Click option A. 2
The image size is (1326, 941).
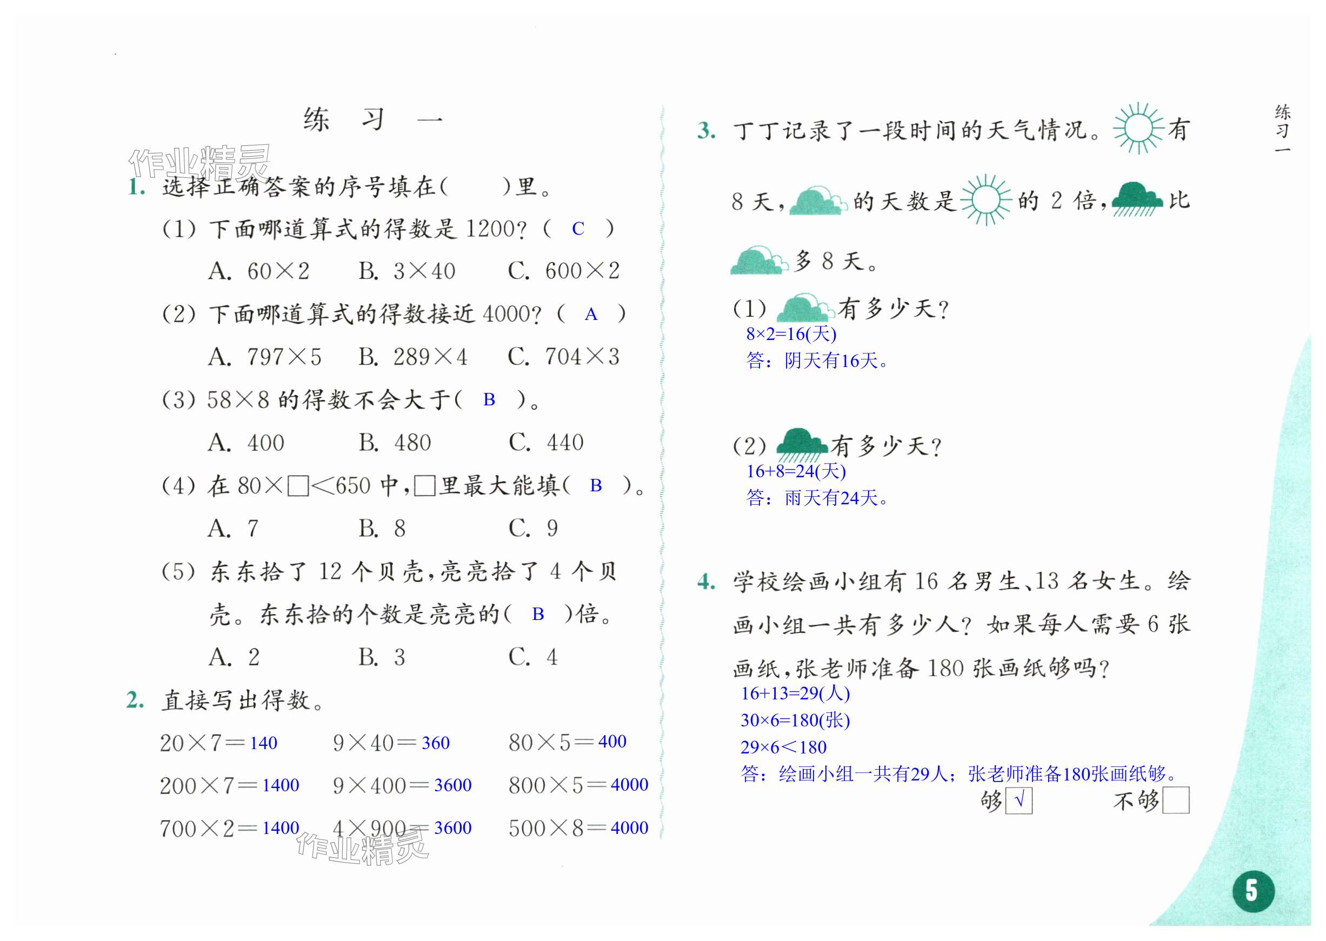[x=234, y=658]
